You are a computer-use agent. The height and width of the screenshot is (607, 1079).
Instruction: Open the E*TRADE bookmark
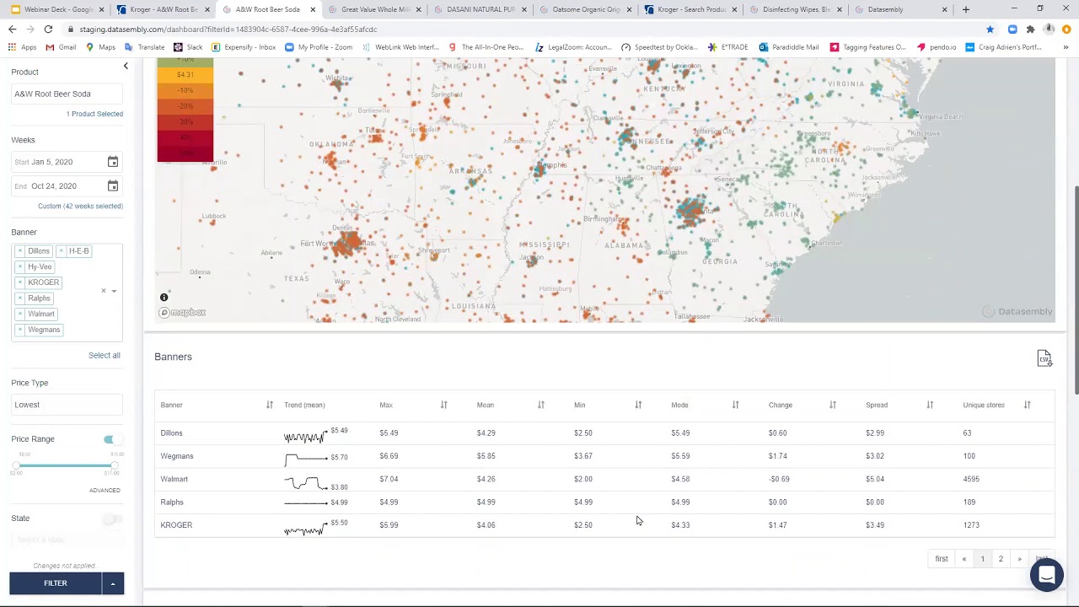(x=728, y=47)
